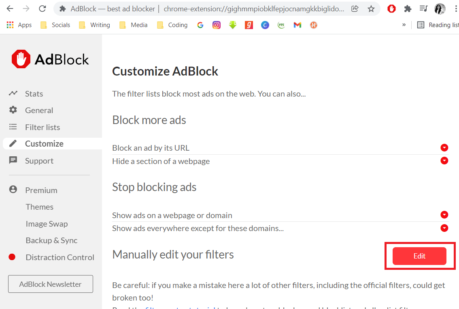The height and width of the screenshot is (309, 459).
Task: Click the AdBlock logo in sidebar
Action: point(50,59)
